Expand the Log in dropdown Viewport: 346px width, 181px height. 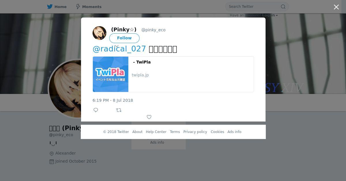(270, 15)
